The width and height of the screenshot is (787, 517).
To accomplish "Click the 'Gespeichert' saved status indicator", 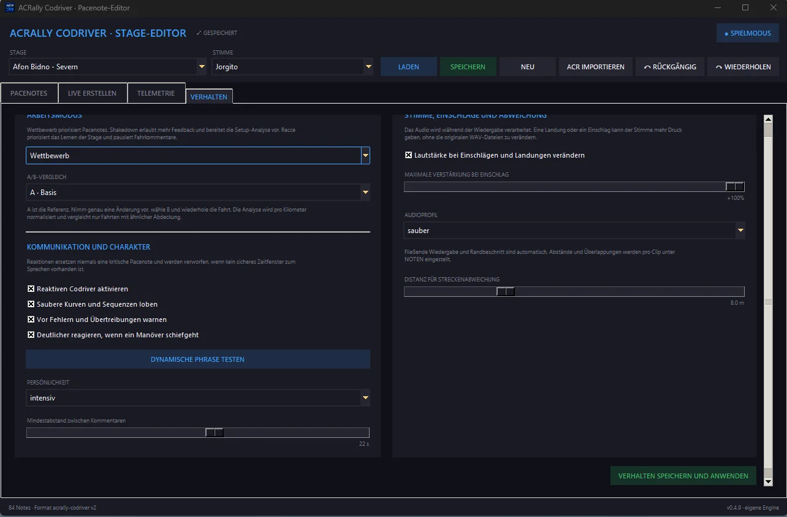I will coord(217,33).
